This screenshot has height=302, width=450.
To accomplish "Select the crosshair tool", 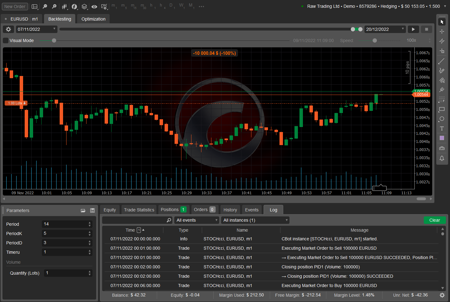I will point(442,31).
